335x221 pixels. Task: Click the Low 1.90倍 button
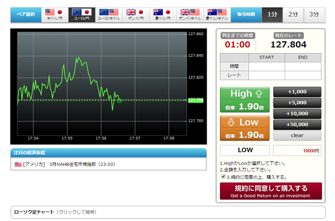[x=245, y=128]
